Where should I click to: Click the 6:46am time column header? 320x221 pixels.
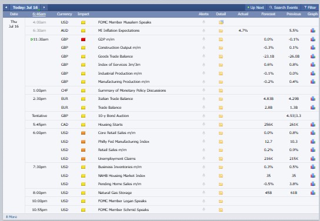tap(39, 14)
